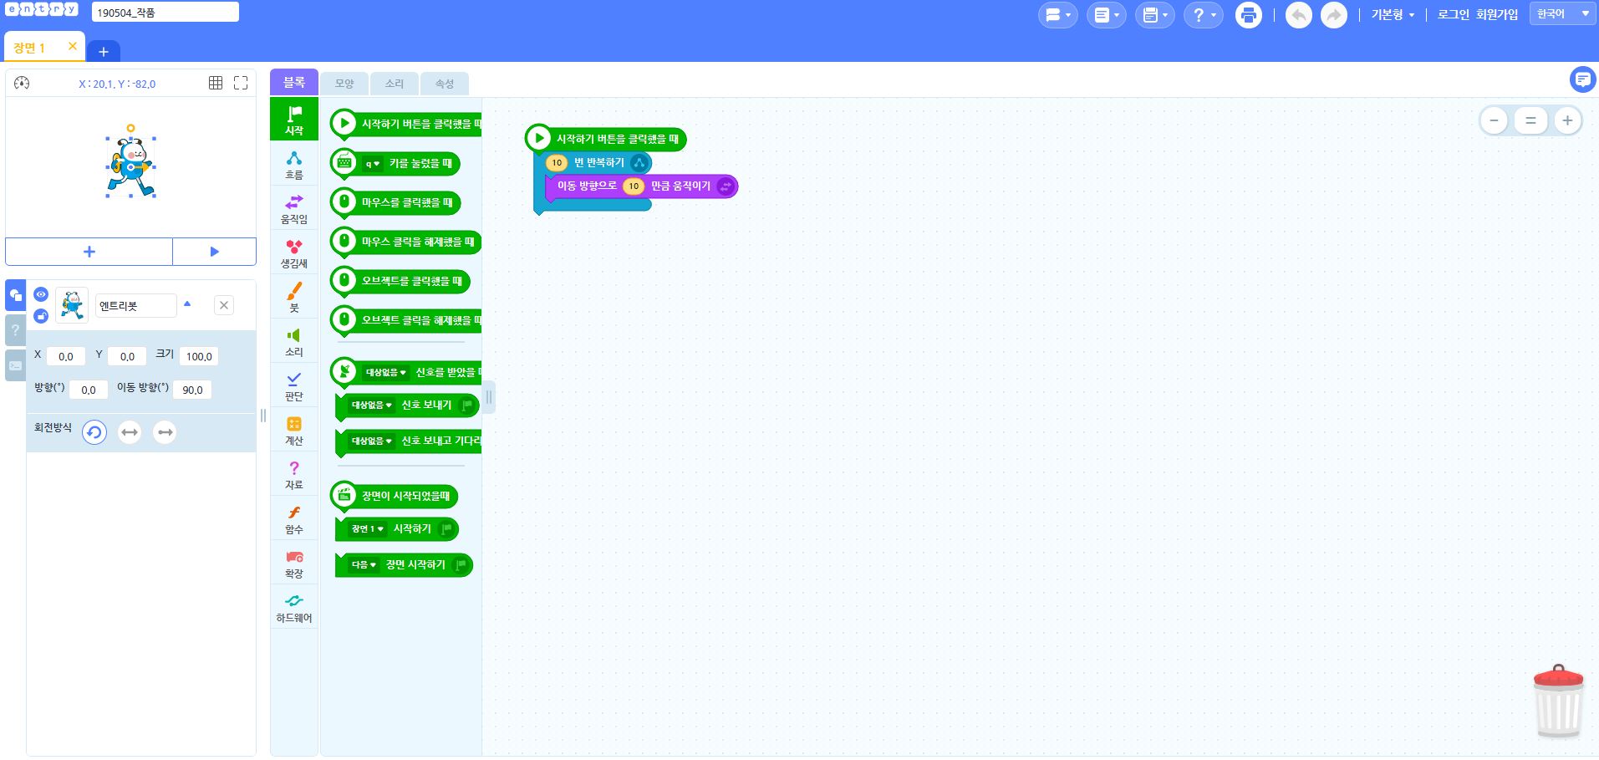The width and height of the screenshot is (1599, 760).
Task: Open 장면 1 dropdown in 시작하기 block
Action: pyautogui.click(x=368, y=529)
